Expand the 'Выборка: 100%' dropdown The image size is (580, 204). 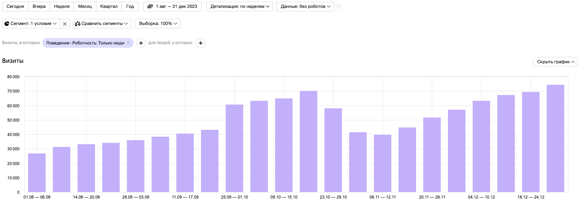click(158, 24)
